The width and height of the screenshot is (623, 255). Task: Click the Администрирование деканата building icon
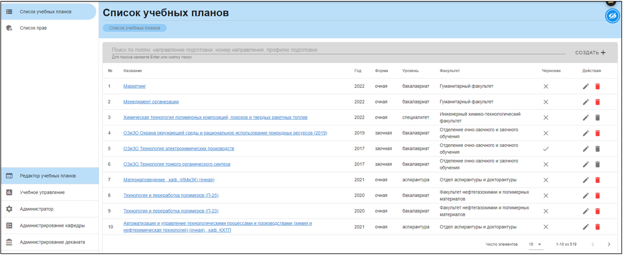[9, 242]
